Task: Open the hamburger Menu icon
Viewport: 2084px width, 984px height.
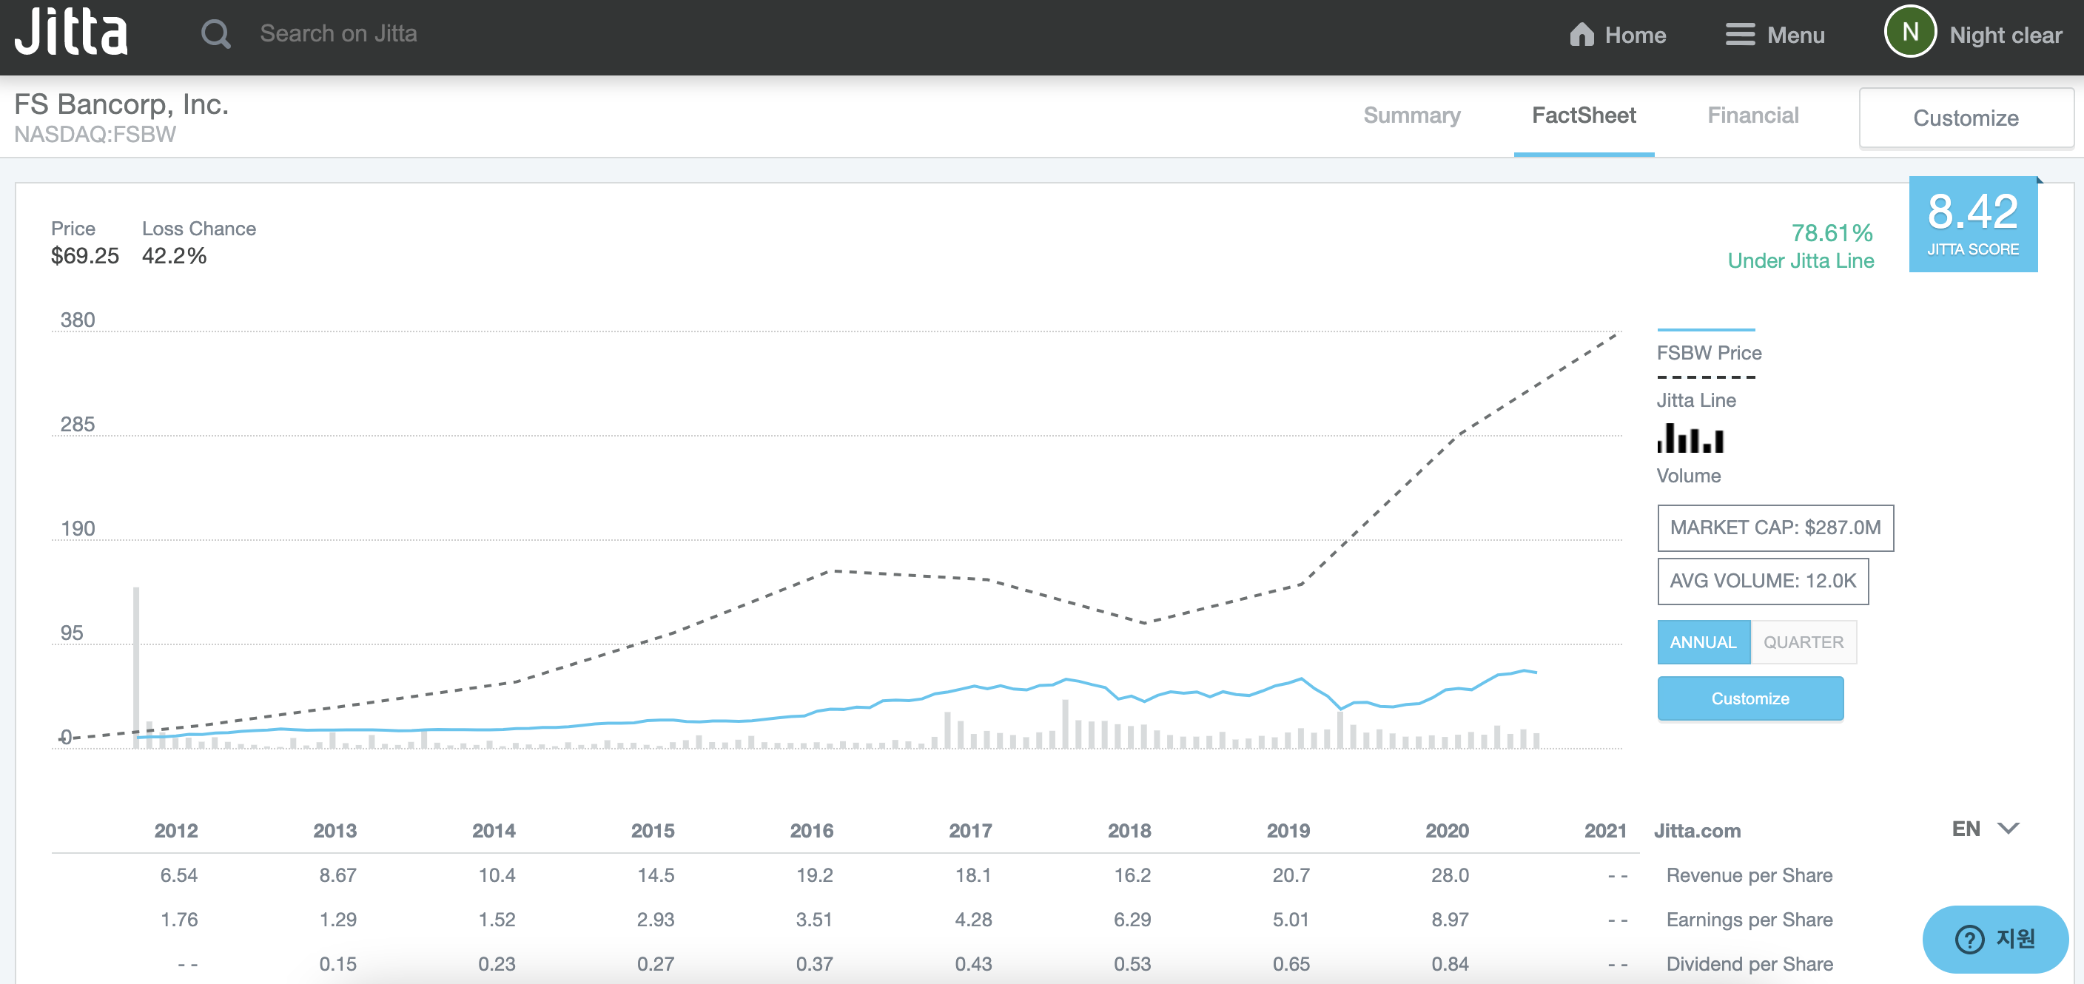Action: 1739,35
